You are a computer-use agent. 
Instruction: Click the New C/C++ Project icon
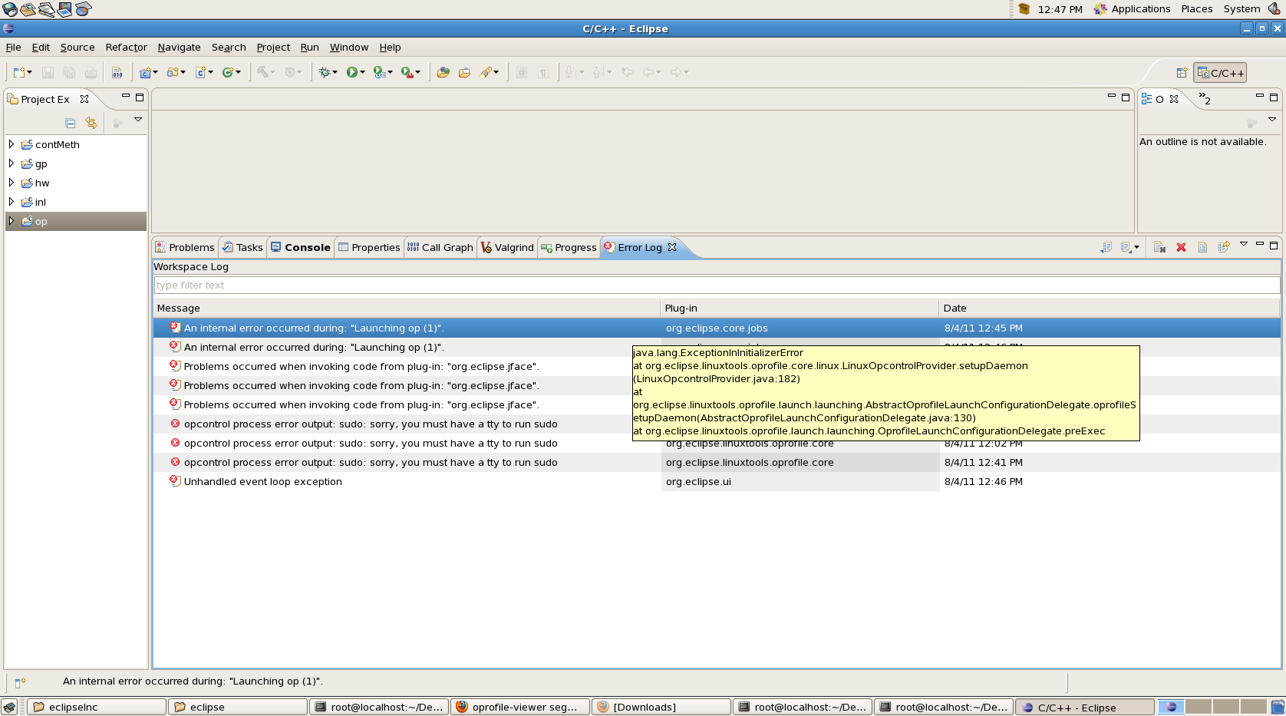(145, 72)
